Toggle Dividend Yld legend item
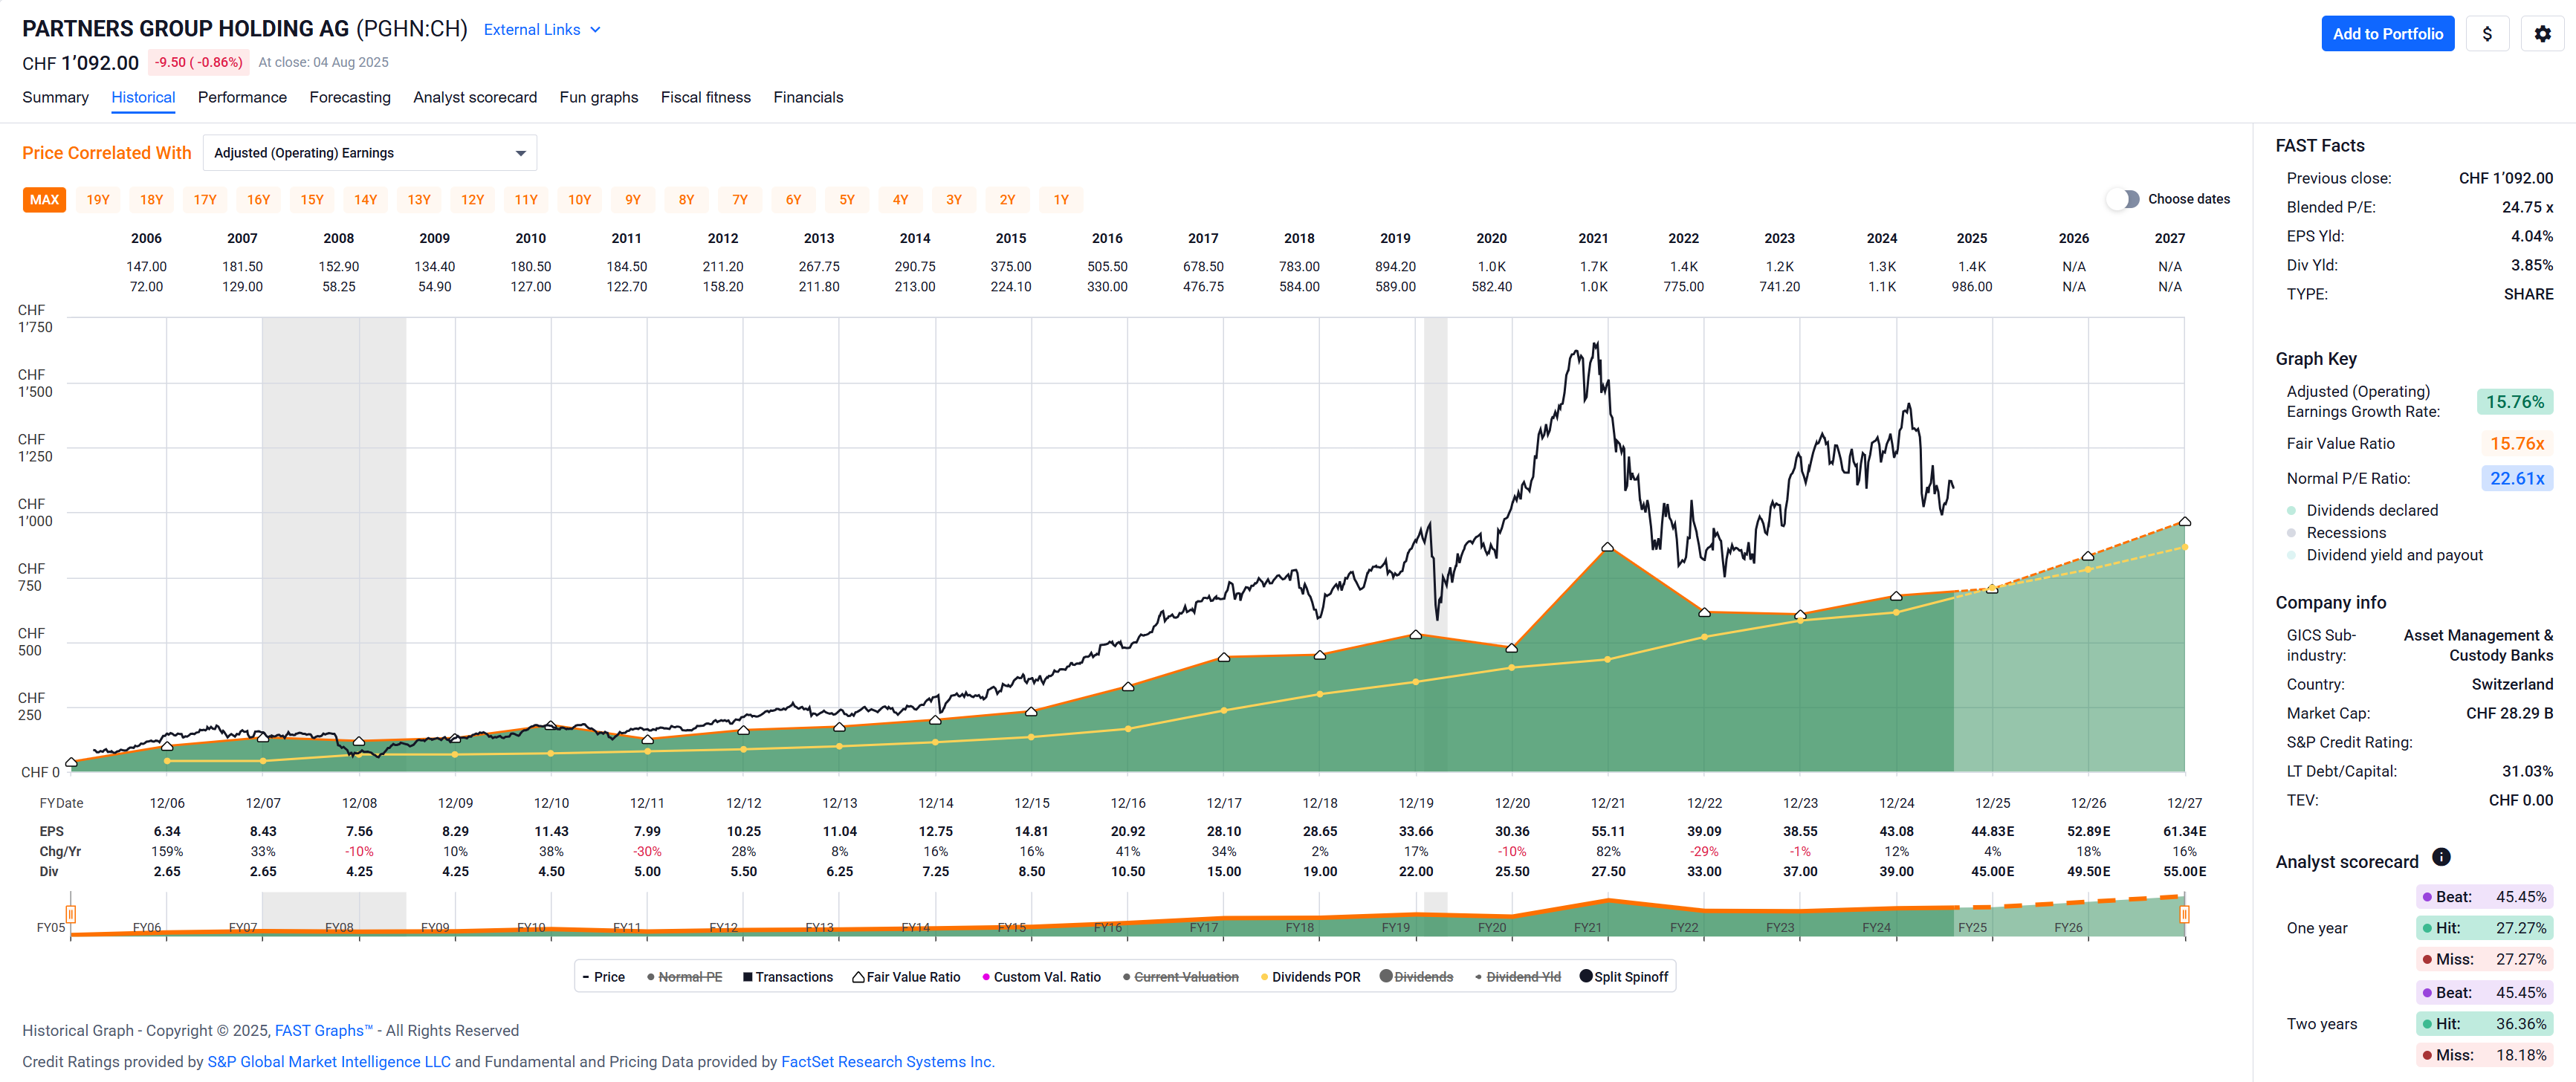This screenshot has width=2576, height=1082. tap(1518, 977)
